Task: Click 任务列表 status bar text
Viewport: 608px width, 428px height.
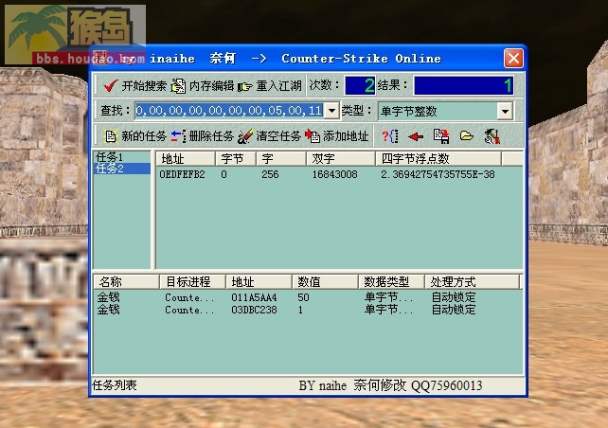Action: pyautogui.click(x=115, y=385)
